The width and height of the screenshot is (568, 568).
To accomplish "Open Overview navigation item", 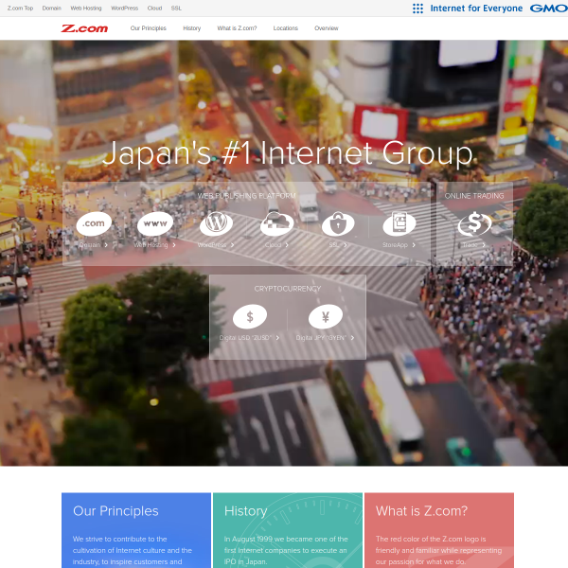I will coord(327,28).
